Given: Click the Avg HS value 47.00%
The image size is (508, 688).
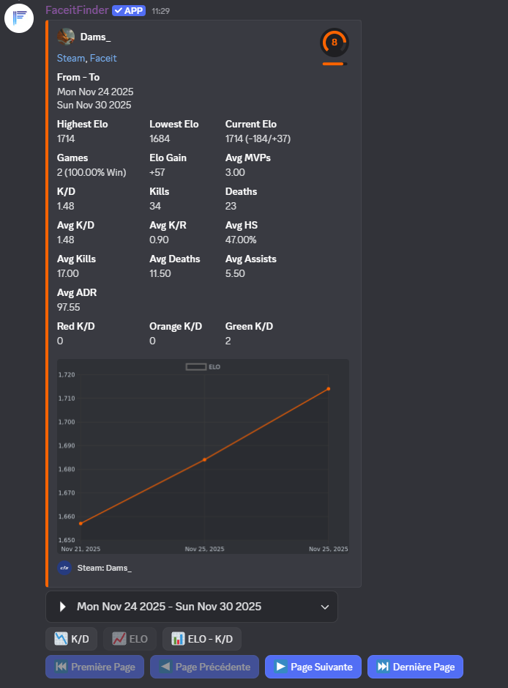Looking at the screenshot, I should (241, 240).
